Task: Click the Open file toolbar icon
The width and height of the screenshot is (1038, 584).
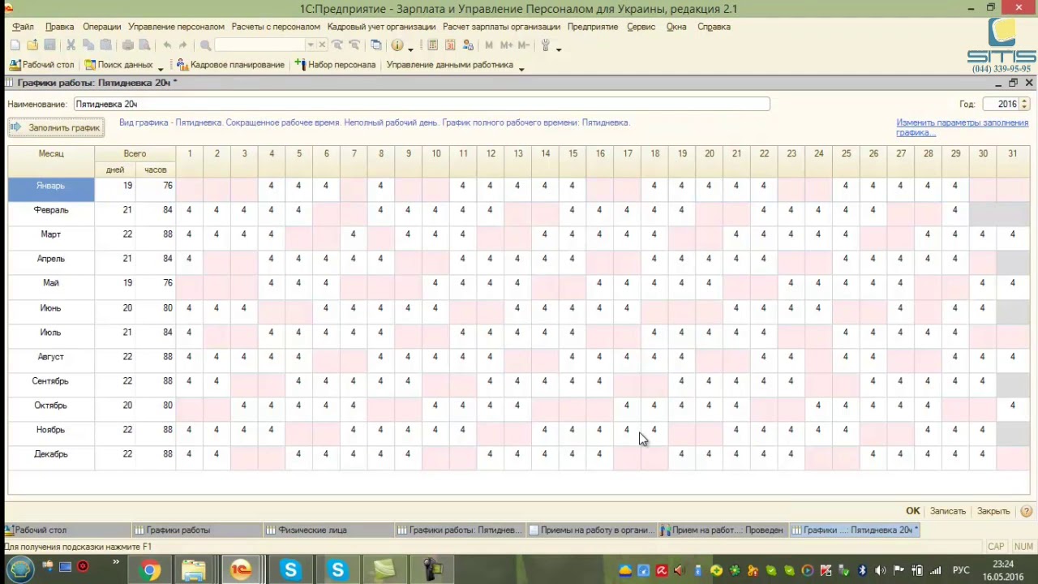Action: (x=32, y=45)
